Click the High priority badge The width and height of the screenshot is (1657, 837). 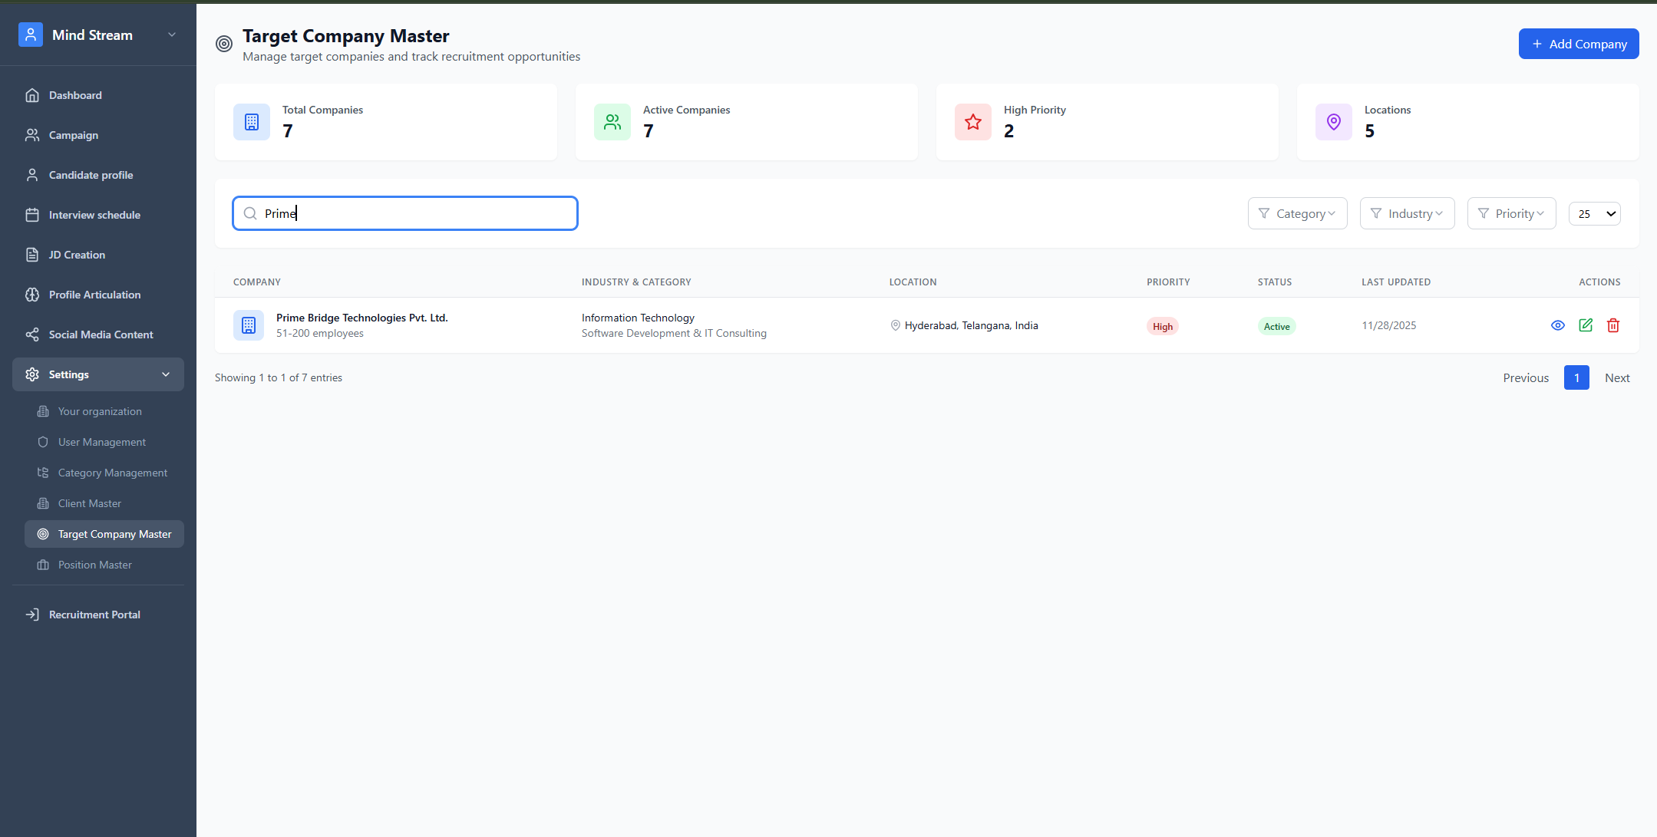pos(1162,326)
